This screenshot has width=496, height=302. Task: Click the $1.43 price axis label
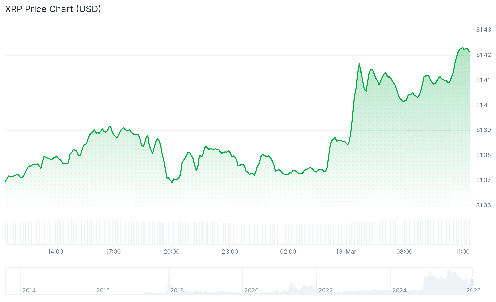[x=483, y=30]
